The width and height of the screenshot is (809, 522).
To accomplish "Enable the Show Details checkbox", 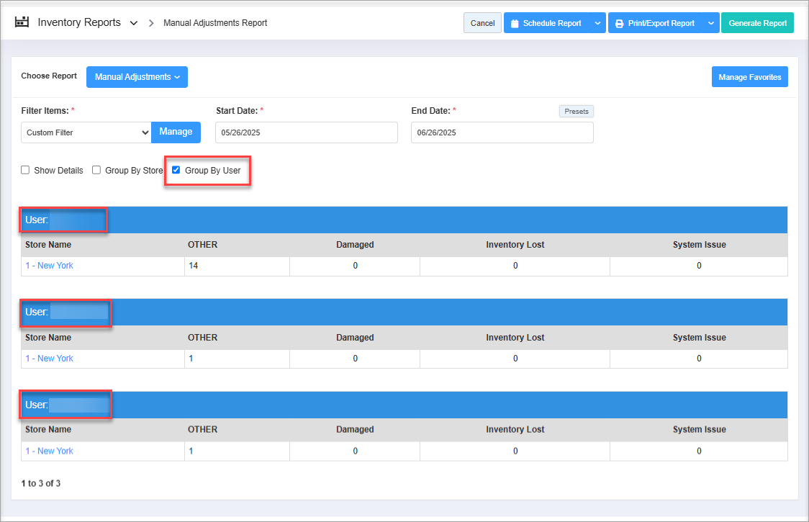I will 25,171.
